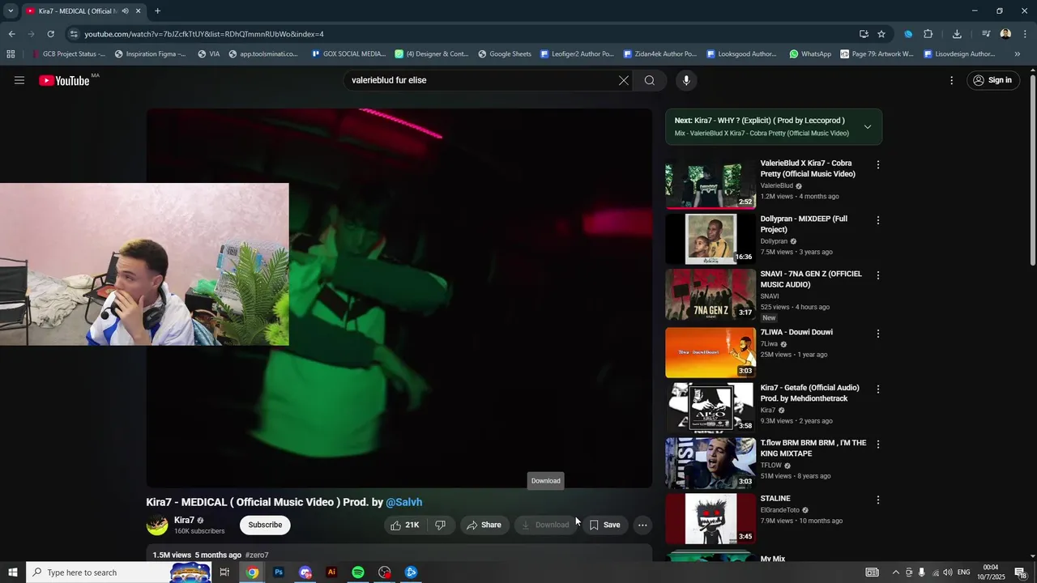Open Chrome apps grid shortcut

11,54
